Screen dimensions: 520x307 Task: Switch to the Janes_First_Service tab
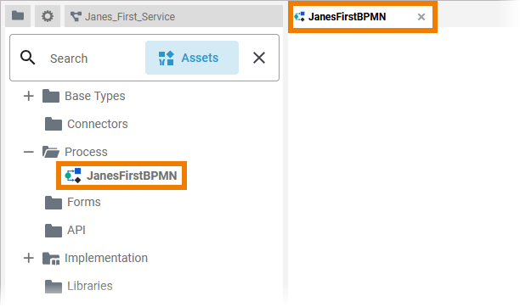[x=173, y=16]
